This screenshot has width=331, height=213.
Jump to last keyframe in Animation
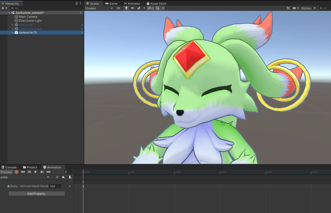tap(48, 172)
